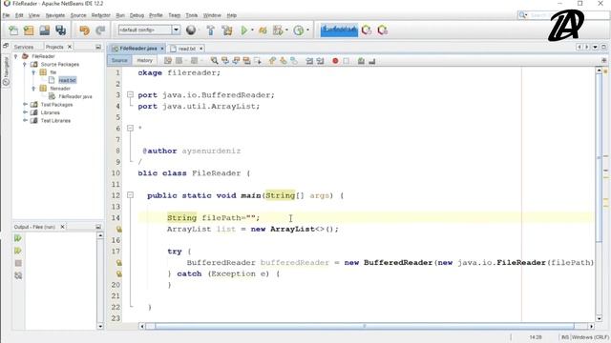Switch to read.txt editor tab
The height and width of the screenshot is (343, 611).
coord(187,49)
